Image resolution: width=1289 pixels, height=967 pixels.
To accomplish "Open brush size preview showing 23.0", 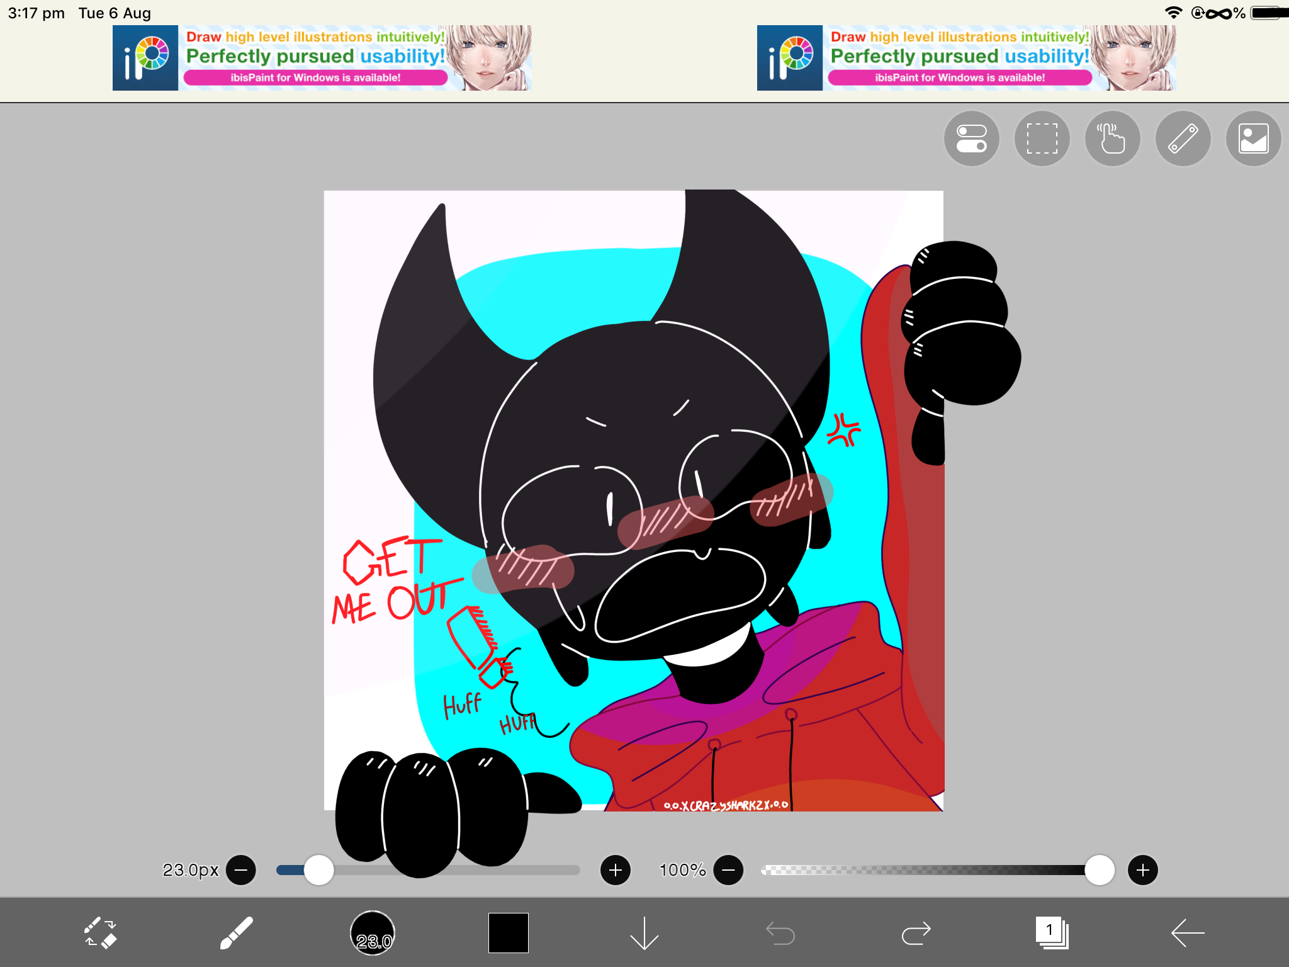I will click(373, 932).
